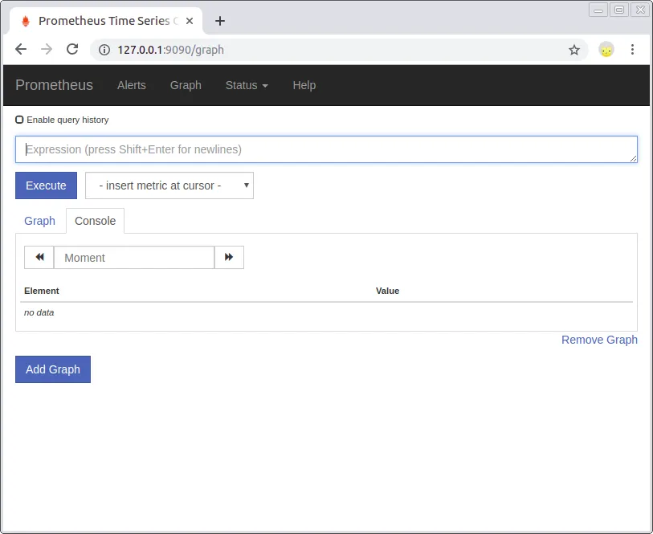Reload the Prometheus page
The height and width of the screenshot is (534, 653).
click(72, 50)
